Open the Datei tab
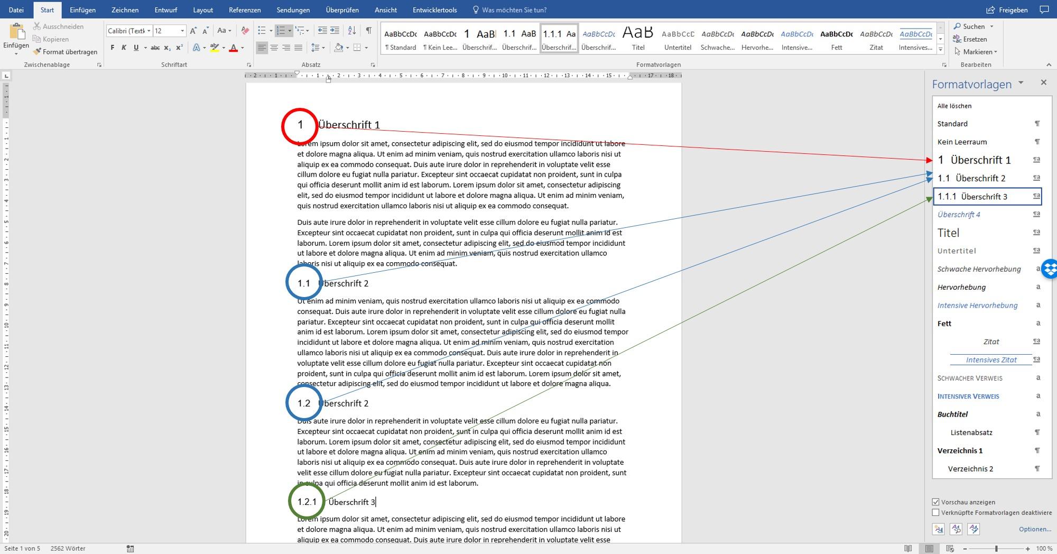 click(16, 10)
